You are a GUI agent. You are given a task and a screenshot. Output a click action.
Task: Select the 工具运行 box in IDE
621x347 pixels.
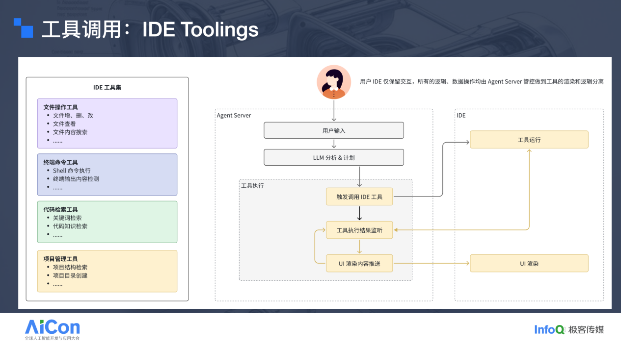pyautogui.click(x=529, y=140)
